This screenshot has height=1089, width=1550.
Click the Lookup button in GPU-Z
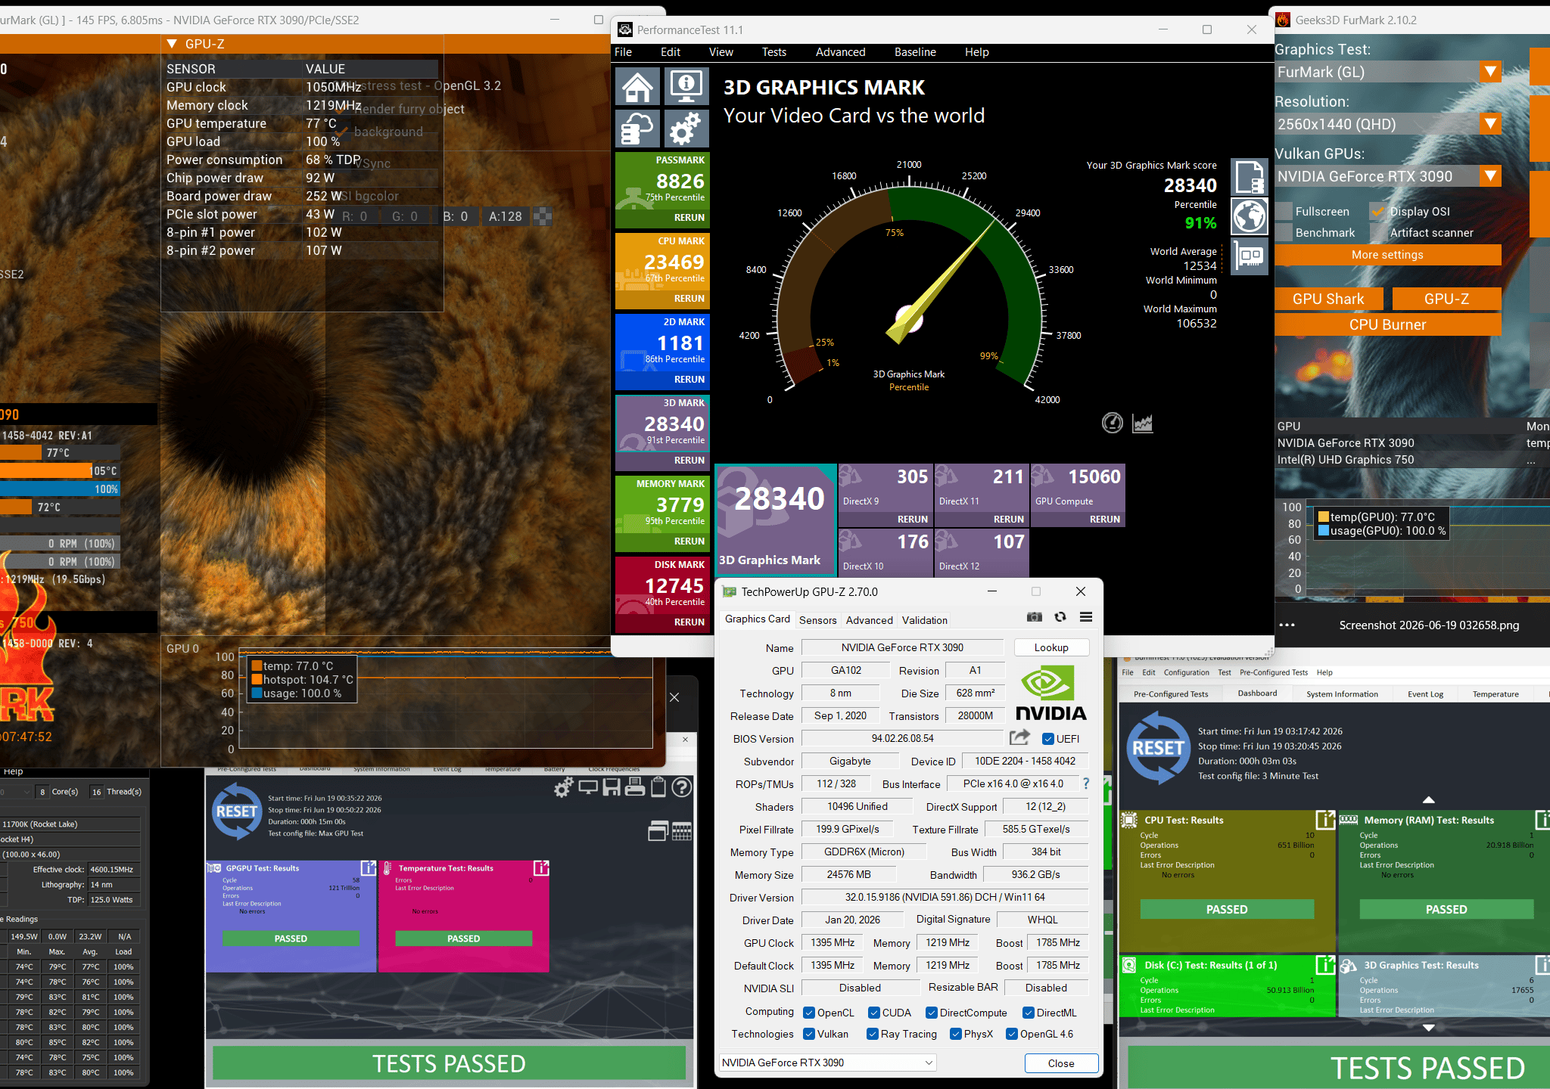1051,647
